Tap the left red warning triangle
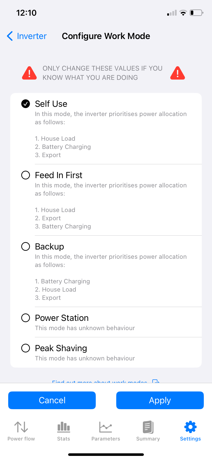Image resolution: width=212 pixels, height=460 pixels. point(29,73)
